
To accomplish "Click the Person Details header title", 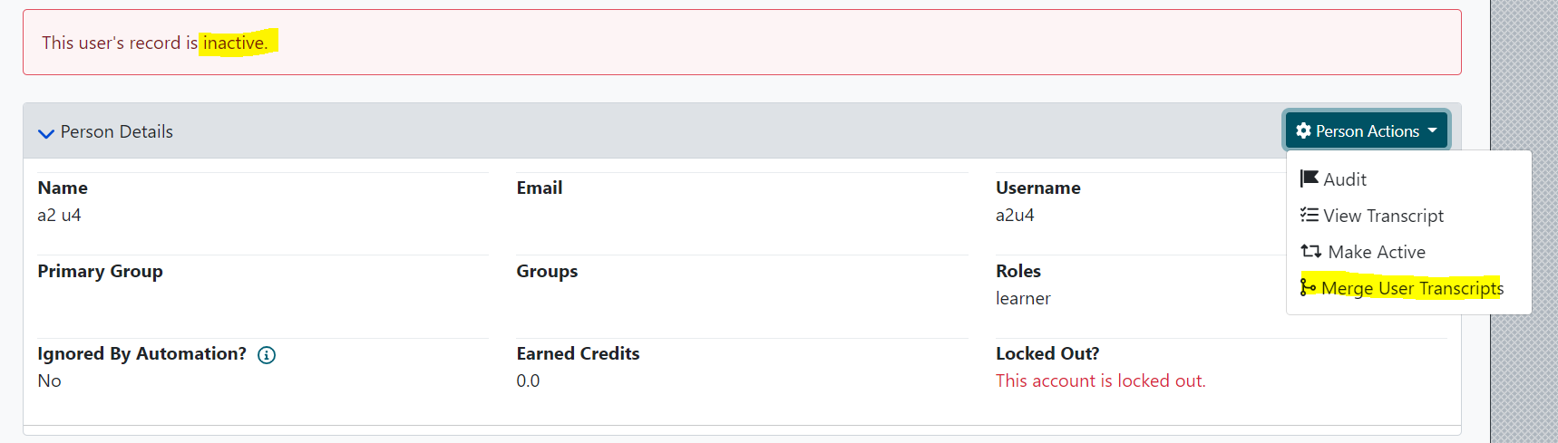I will tap(116, 131).
